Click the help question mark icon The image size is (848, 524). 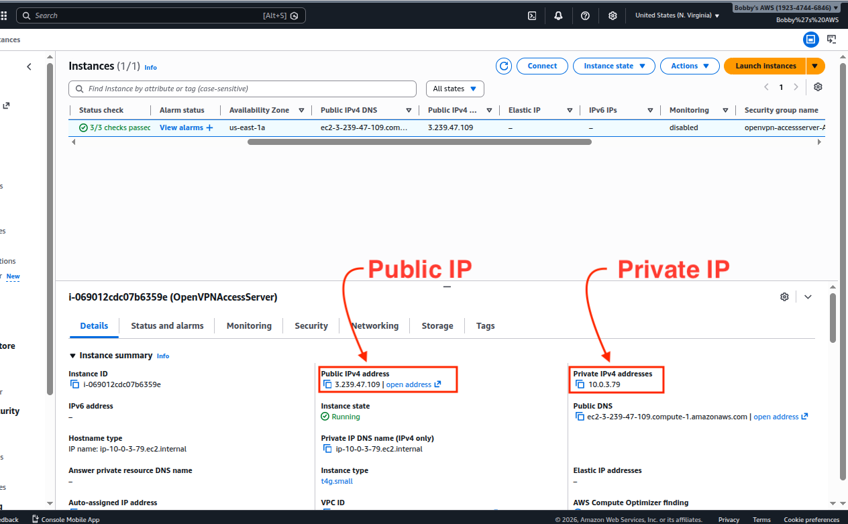point(585,15)
